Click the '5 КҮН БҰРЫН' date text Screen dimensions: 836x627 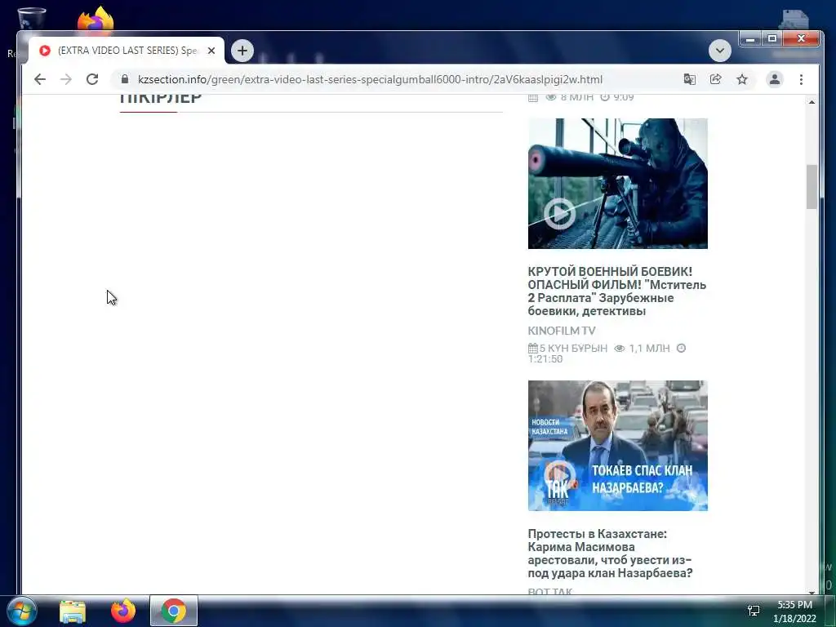pyautogui.click(x=573, y=348)
